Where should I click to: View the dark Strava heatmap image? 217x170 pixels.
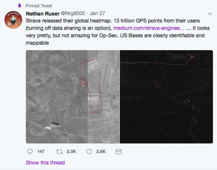pos(166,97)
